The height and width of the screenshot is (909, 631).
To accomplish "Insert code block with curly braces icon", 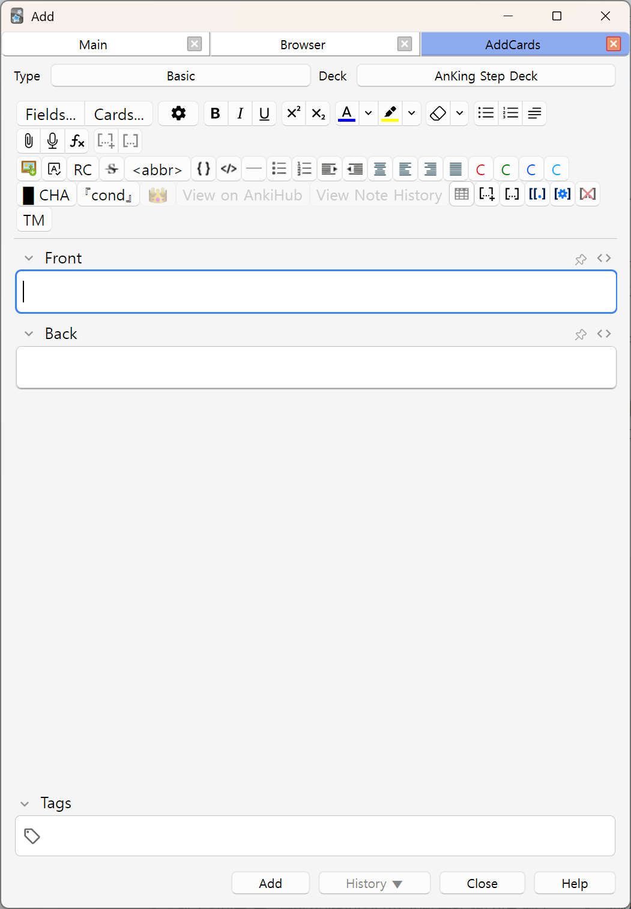I will 204,169.
